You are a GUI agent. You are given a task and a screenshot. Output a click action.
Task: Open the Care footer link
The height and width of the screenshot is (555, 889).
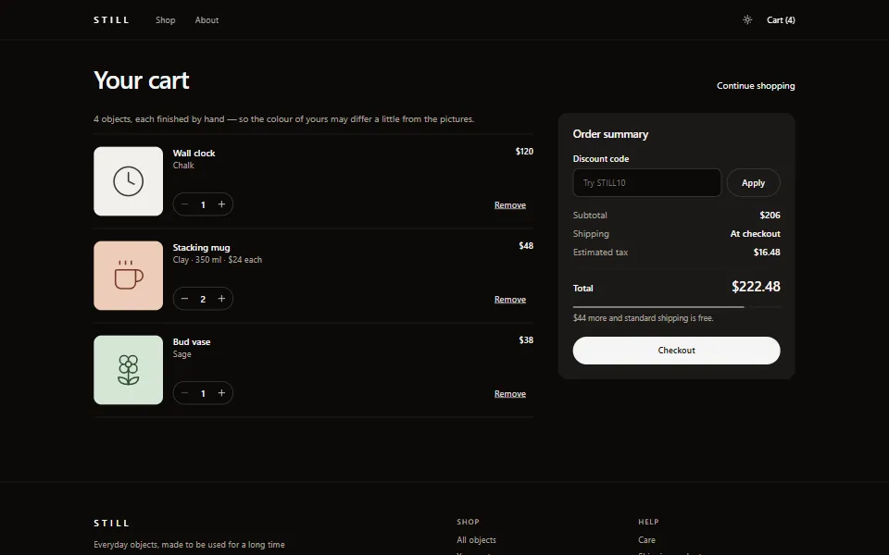pyautogui.click(x=646, y=540)
